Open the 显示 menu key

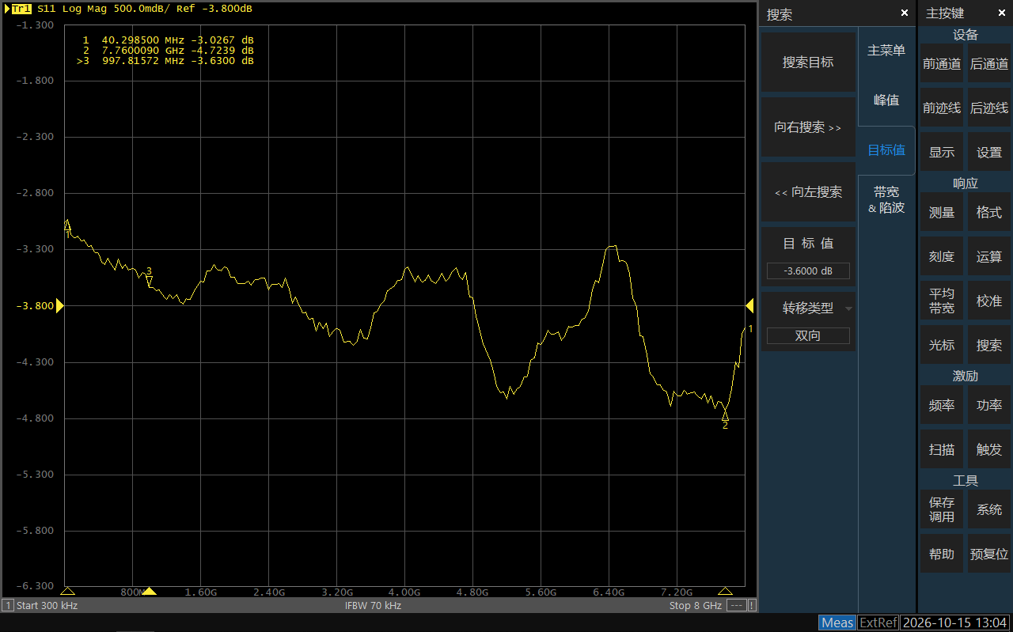point(942,153)
